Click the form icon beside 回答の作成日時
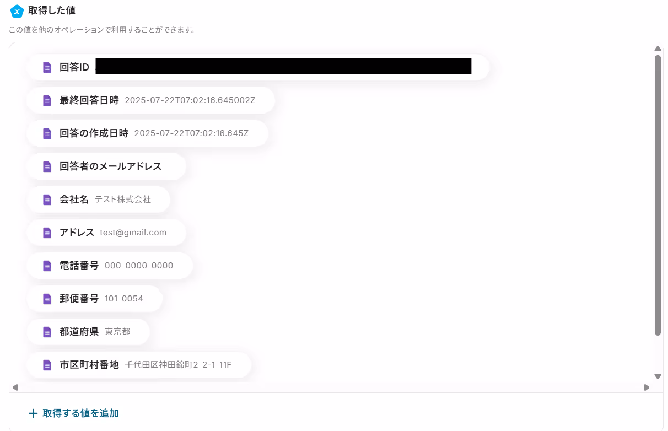 pos(47,133)
